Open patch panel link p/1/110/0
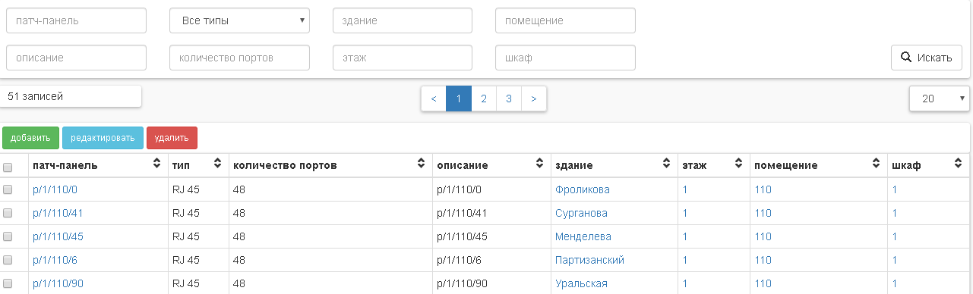This screenshot has width=973, height=294. pyautogui.click(x=55, y=189)
